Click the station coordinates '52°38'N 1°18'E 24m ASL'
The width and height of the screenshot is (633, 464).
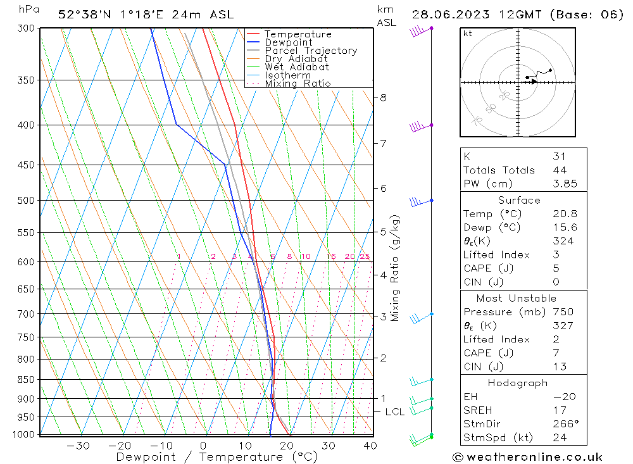click(146, 15)
